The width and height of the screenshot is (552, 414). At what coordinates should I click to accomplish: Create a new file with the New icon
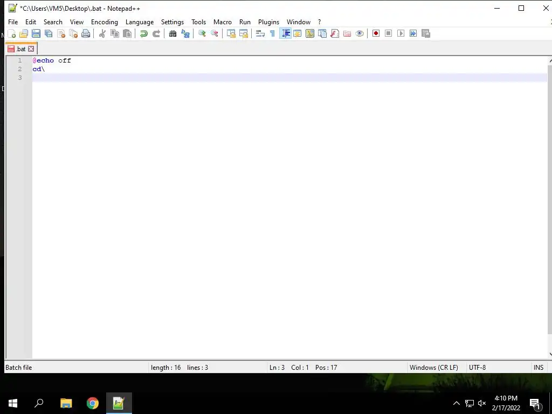coord(12,33)
